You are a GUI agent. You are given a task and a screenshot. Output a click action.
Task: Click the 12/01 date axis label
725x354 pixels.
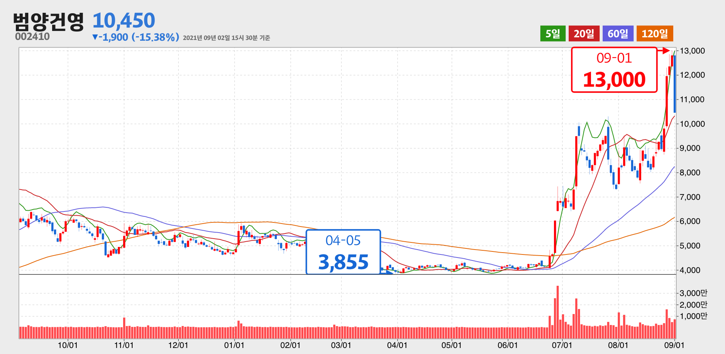point(178,345)
